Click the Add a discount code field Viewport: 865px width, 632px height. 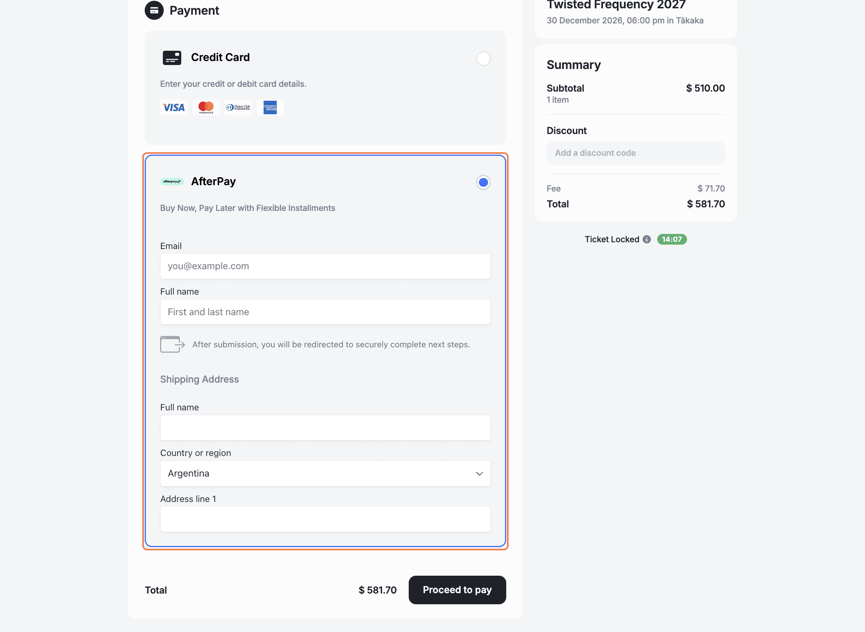(x=635, y=153)
